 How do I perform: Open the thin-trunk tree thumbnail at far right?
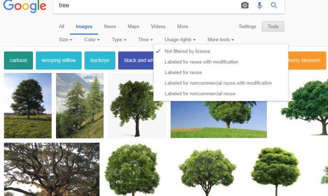275,171
